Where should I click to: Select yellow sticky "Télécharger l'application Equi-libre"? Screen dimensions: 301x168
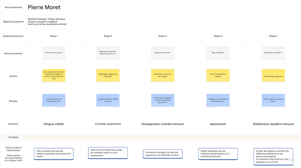108,75
